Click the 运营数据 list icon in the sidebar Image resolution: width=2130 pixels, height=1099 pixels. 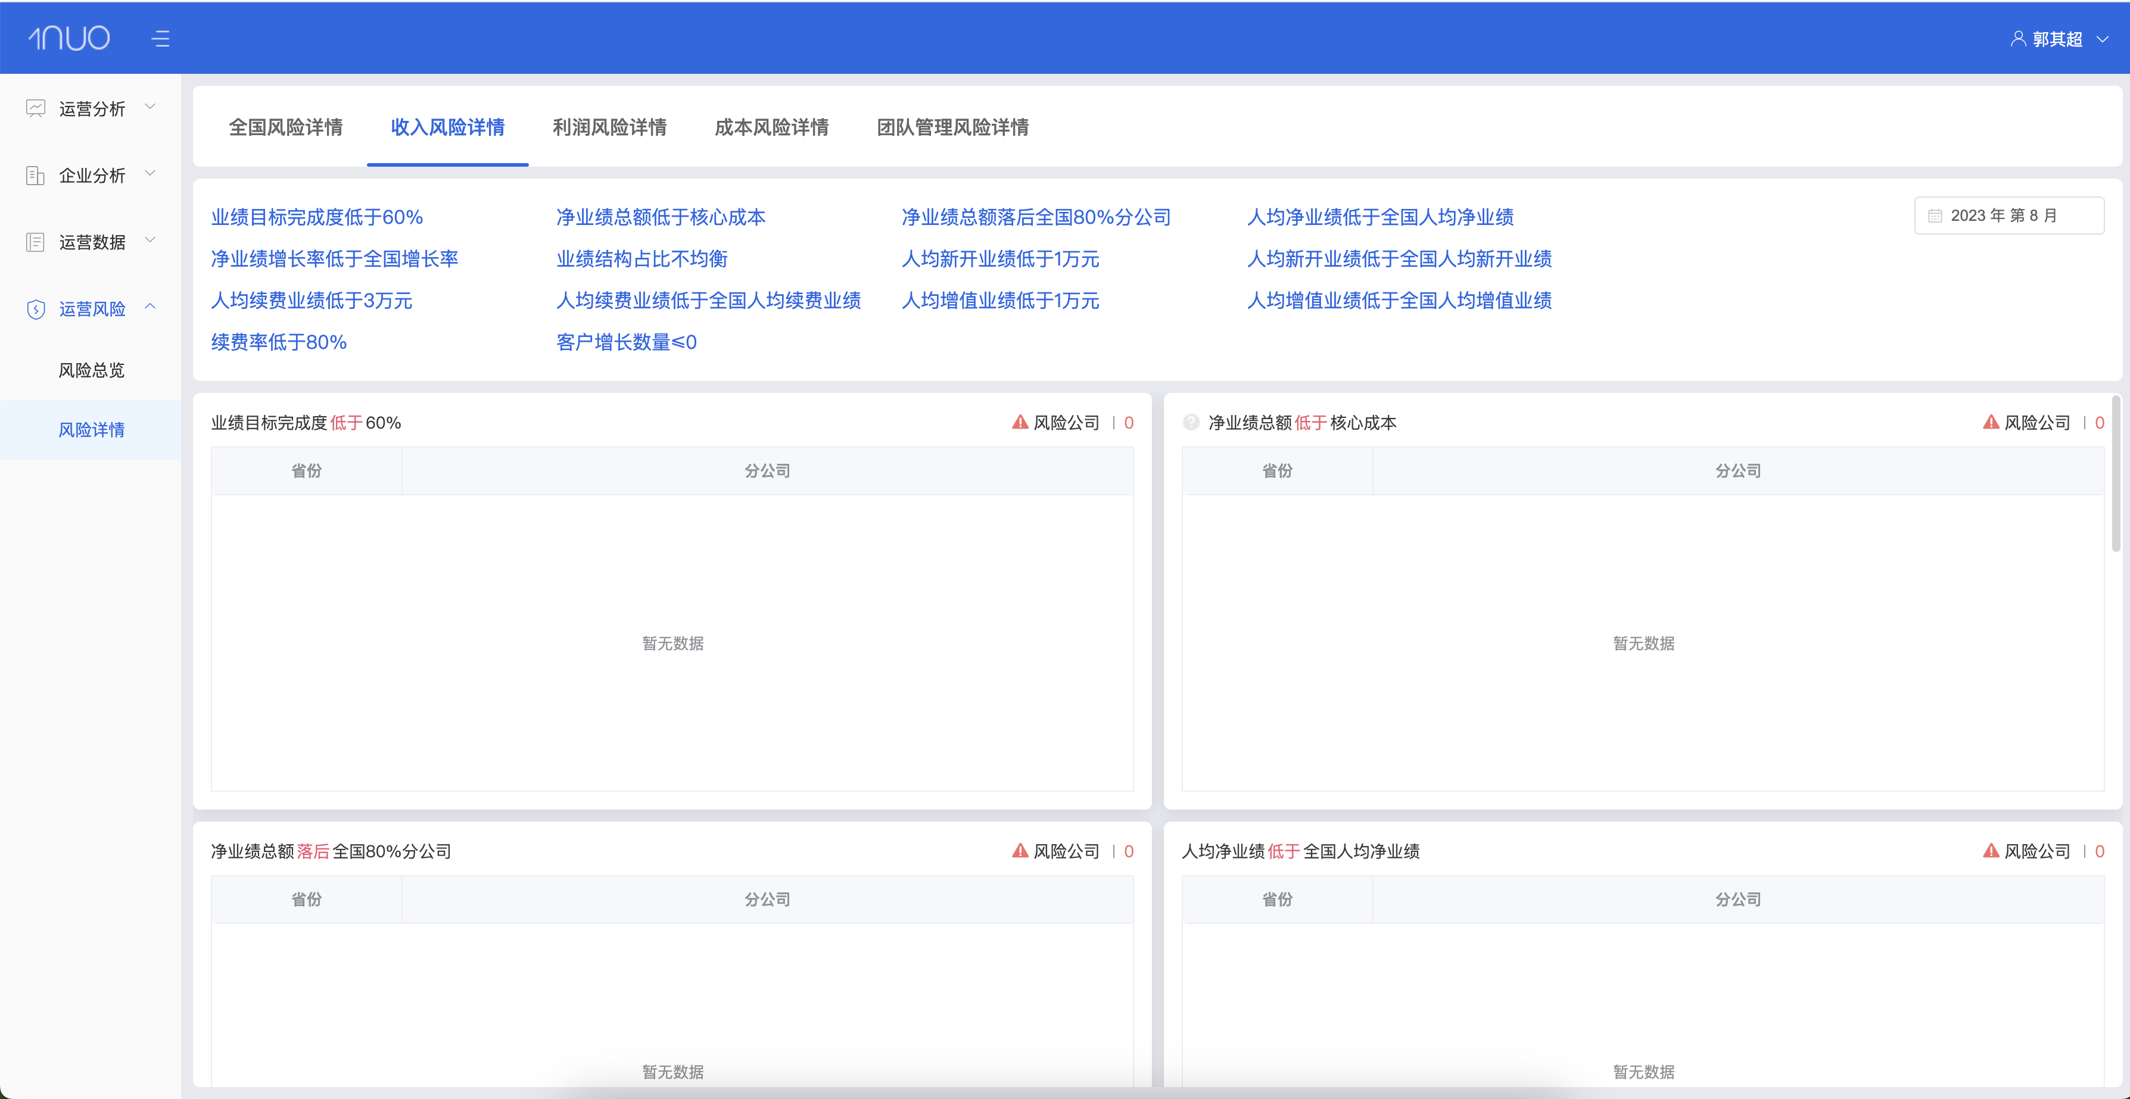pyautogui.click(x=36, y=242)
